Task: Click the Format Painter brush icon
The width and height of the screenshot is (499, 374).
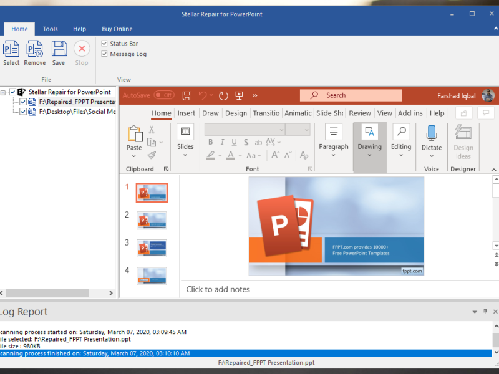Action: (152, 155)
